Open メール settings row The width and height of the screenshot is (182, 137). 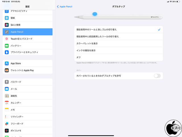(28, 89)
